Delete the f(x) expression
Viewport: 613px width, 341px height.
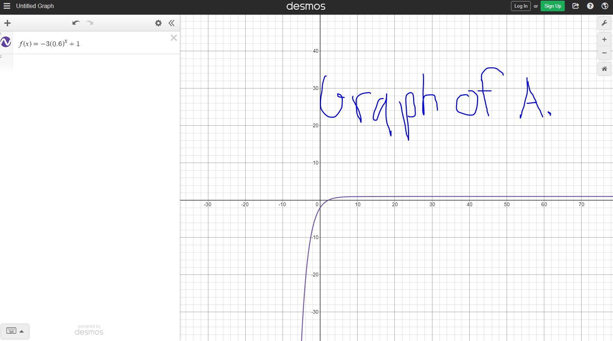(174, 38)
